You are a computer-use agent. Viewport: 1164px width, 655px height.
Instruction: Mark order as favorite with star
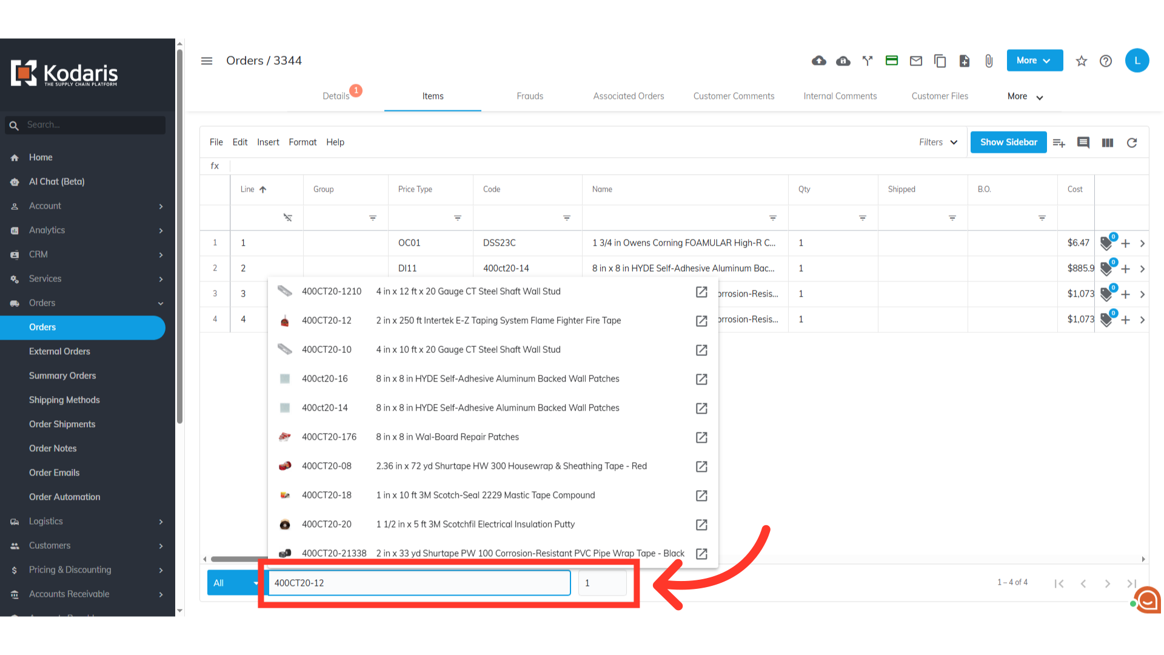[x=1082, y=61]
